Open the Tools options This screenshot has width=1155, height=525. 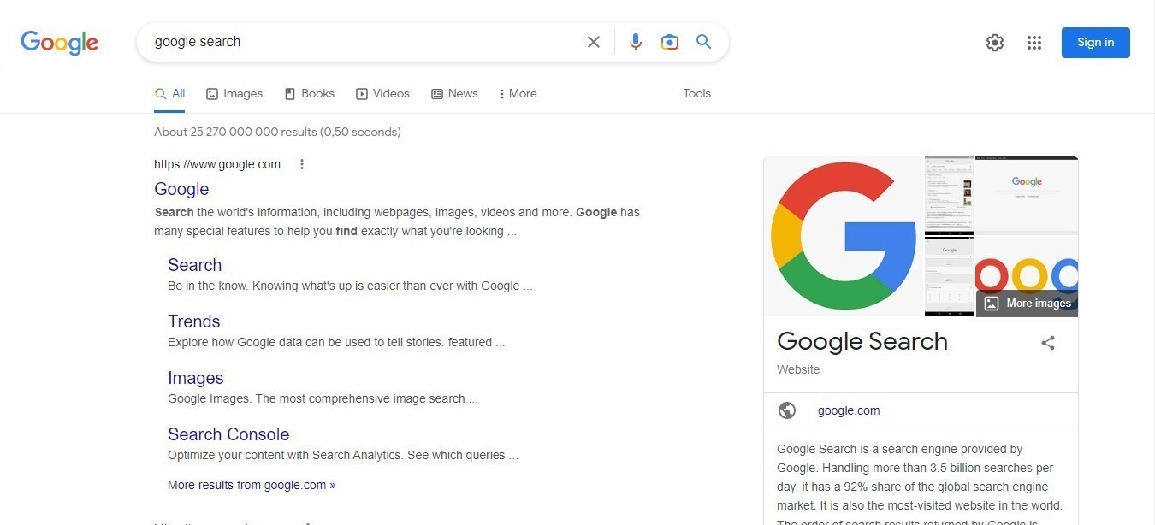696,94
